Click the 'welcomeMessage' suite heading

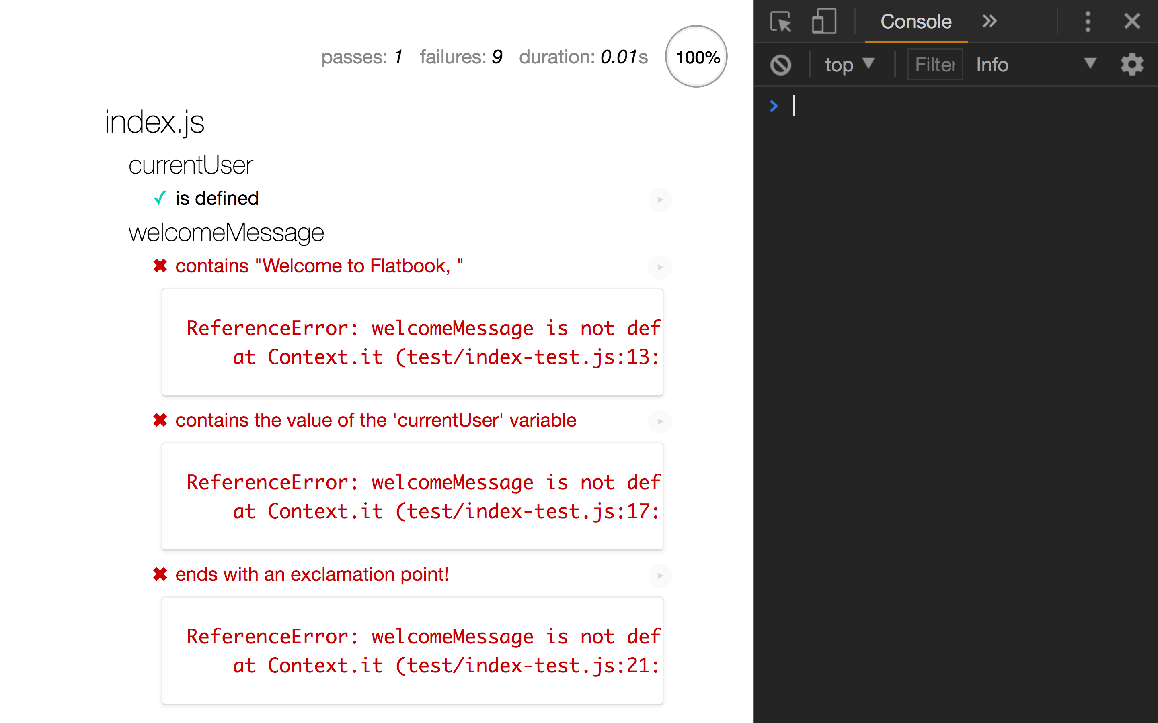click(x=226, y=233)
